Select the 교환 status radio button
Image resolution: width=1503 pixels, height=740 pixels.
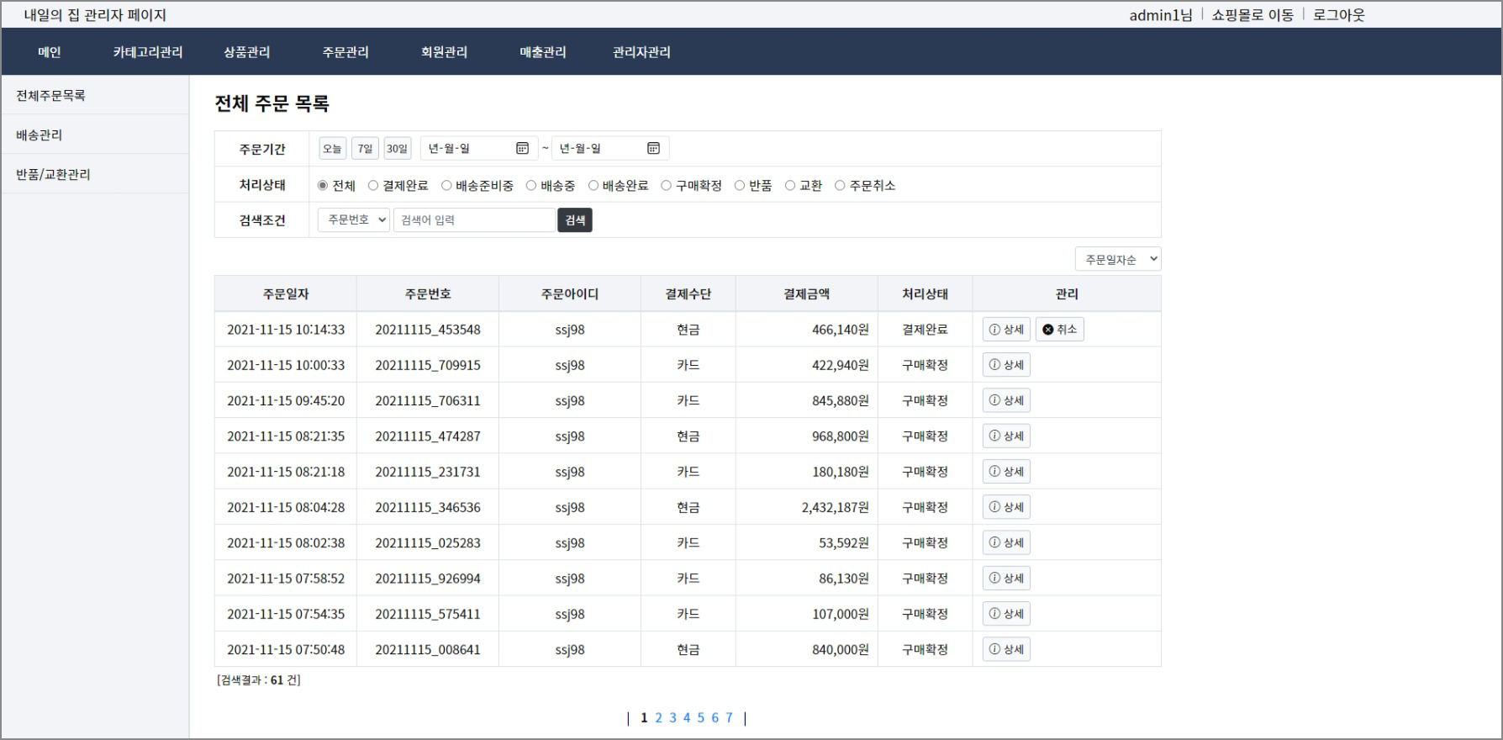[790, 186]
